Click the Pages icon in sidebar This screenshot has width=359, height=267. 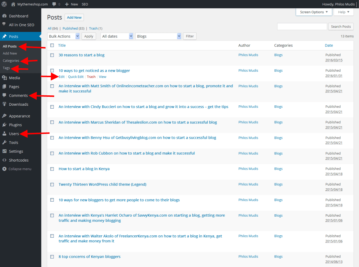[x=4, y=86]
